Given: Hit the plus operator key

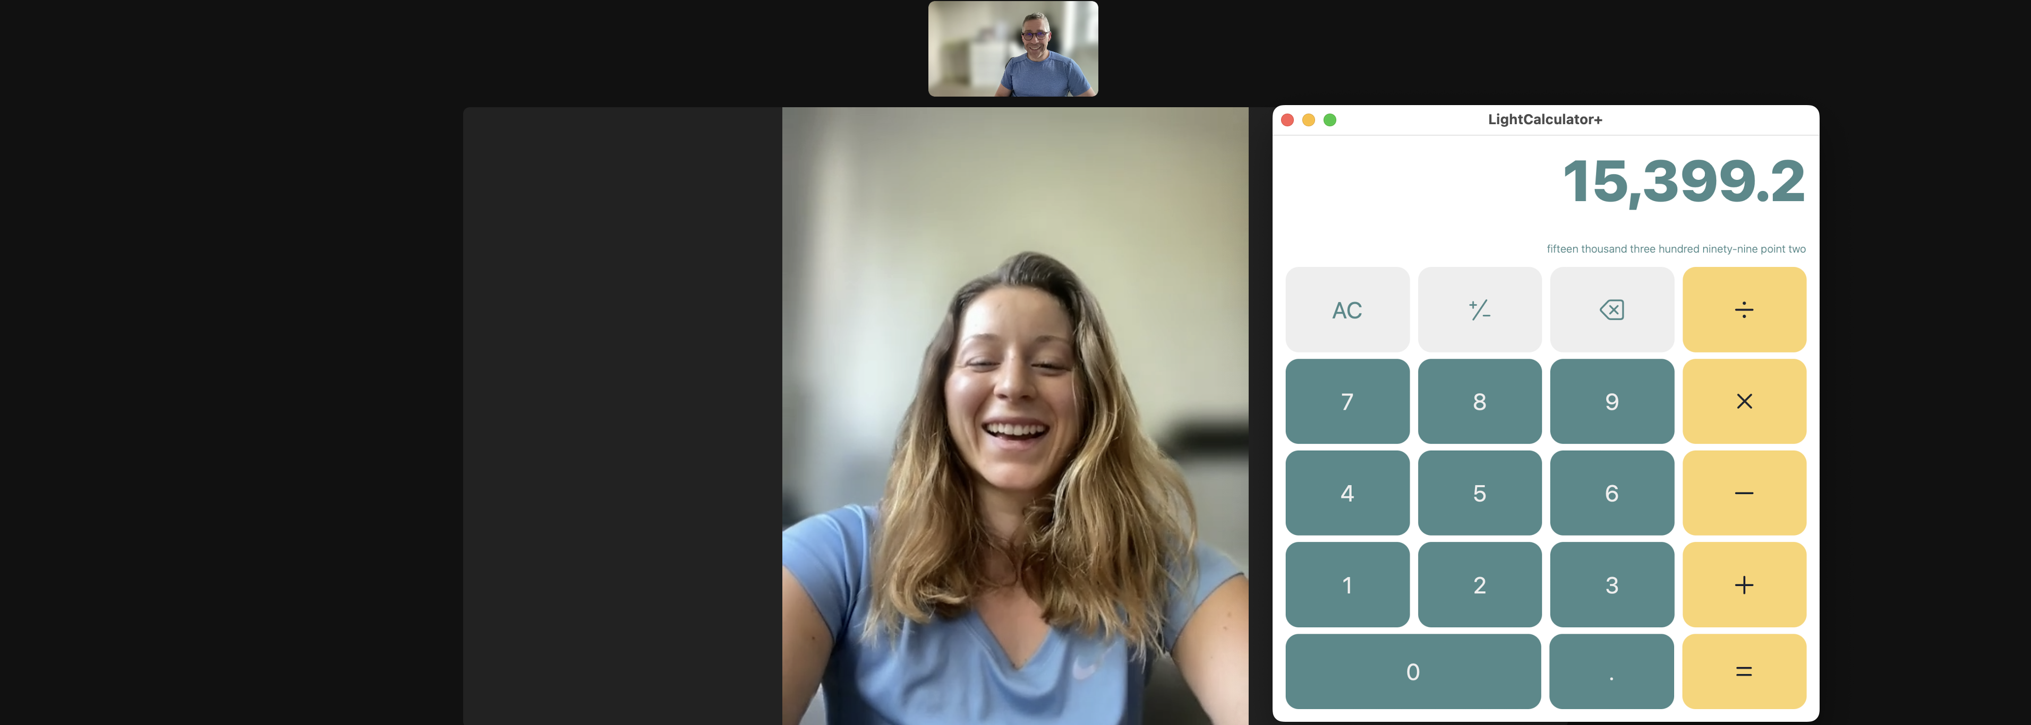Looking at the screenshot, I should tap(1744, 585).
